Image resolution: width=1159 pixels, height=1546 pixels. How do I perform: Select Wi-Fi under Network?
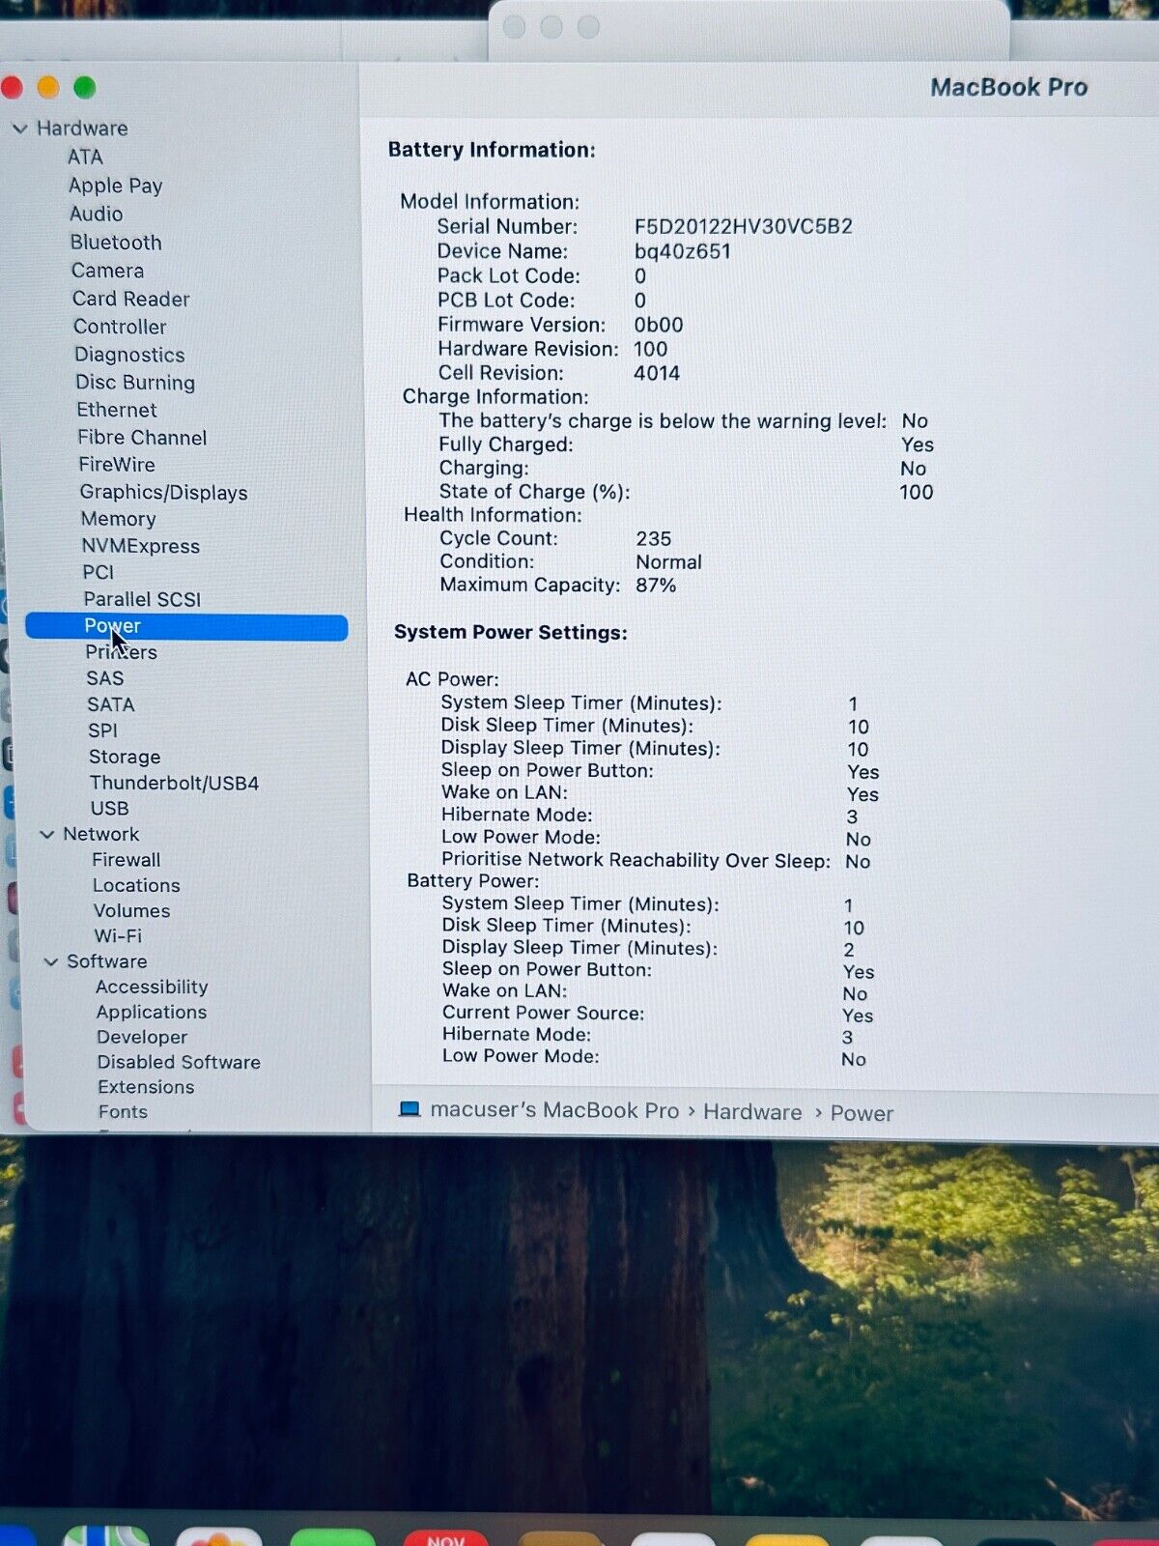click(x=118, y=935)
